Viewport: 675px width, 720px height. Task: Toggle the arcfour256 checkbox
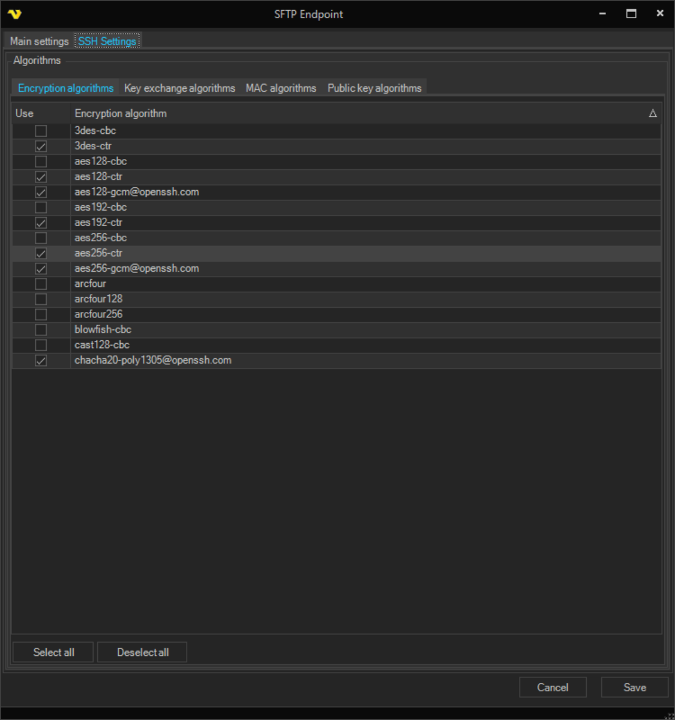click(41, 314)
